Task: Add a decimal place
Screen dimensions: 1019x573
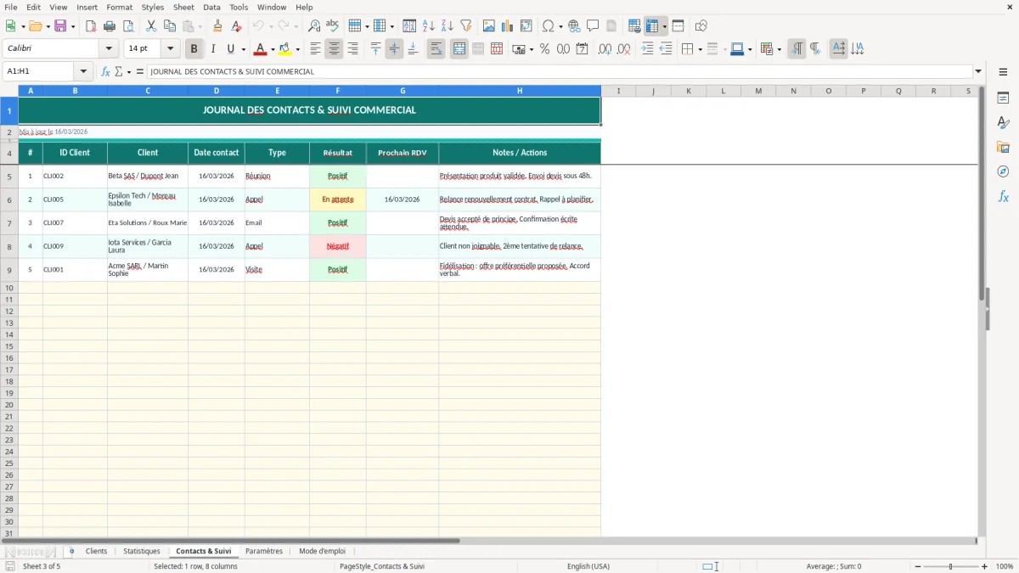Action: (605, 49)
